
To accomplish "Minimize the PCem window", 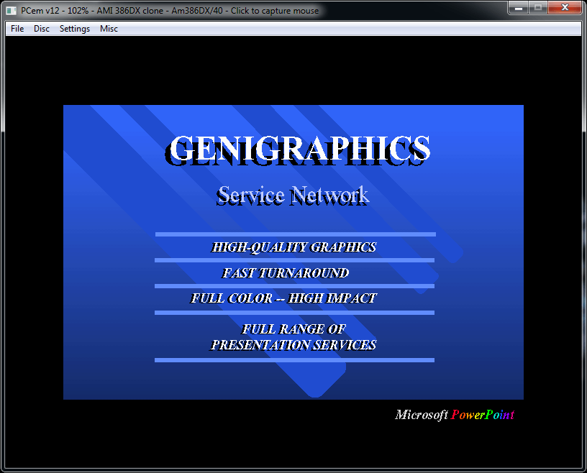I will pyautogui.click(x=518, y=8).
